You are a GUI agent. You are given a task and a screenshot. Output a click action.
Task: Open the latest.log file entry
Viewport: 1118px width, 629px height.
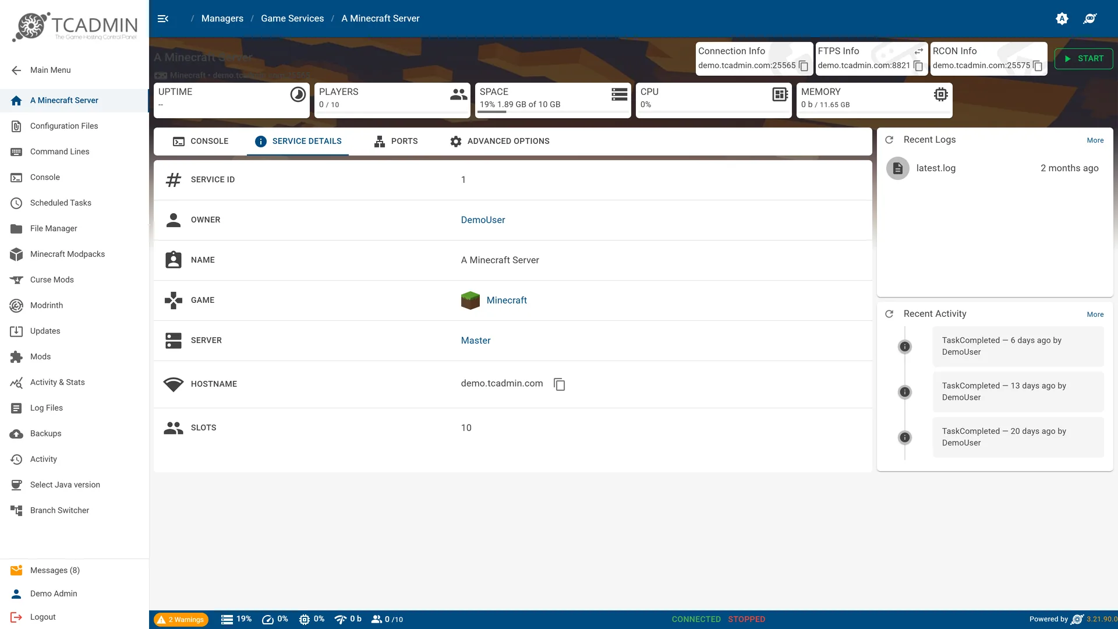(995, 168)
